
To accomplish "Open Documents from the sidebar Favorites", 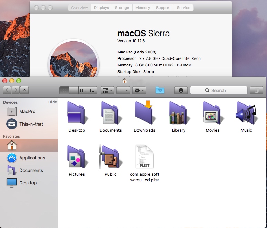I will [x=29, y=170].
